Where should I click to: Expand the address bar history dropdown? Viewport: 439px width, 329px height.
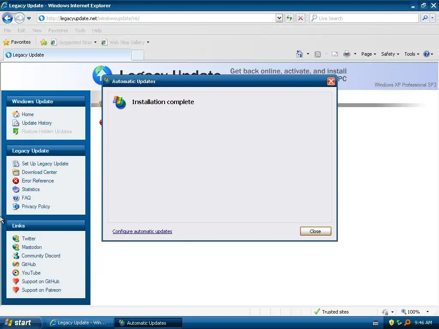click(x=279, y=18)
